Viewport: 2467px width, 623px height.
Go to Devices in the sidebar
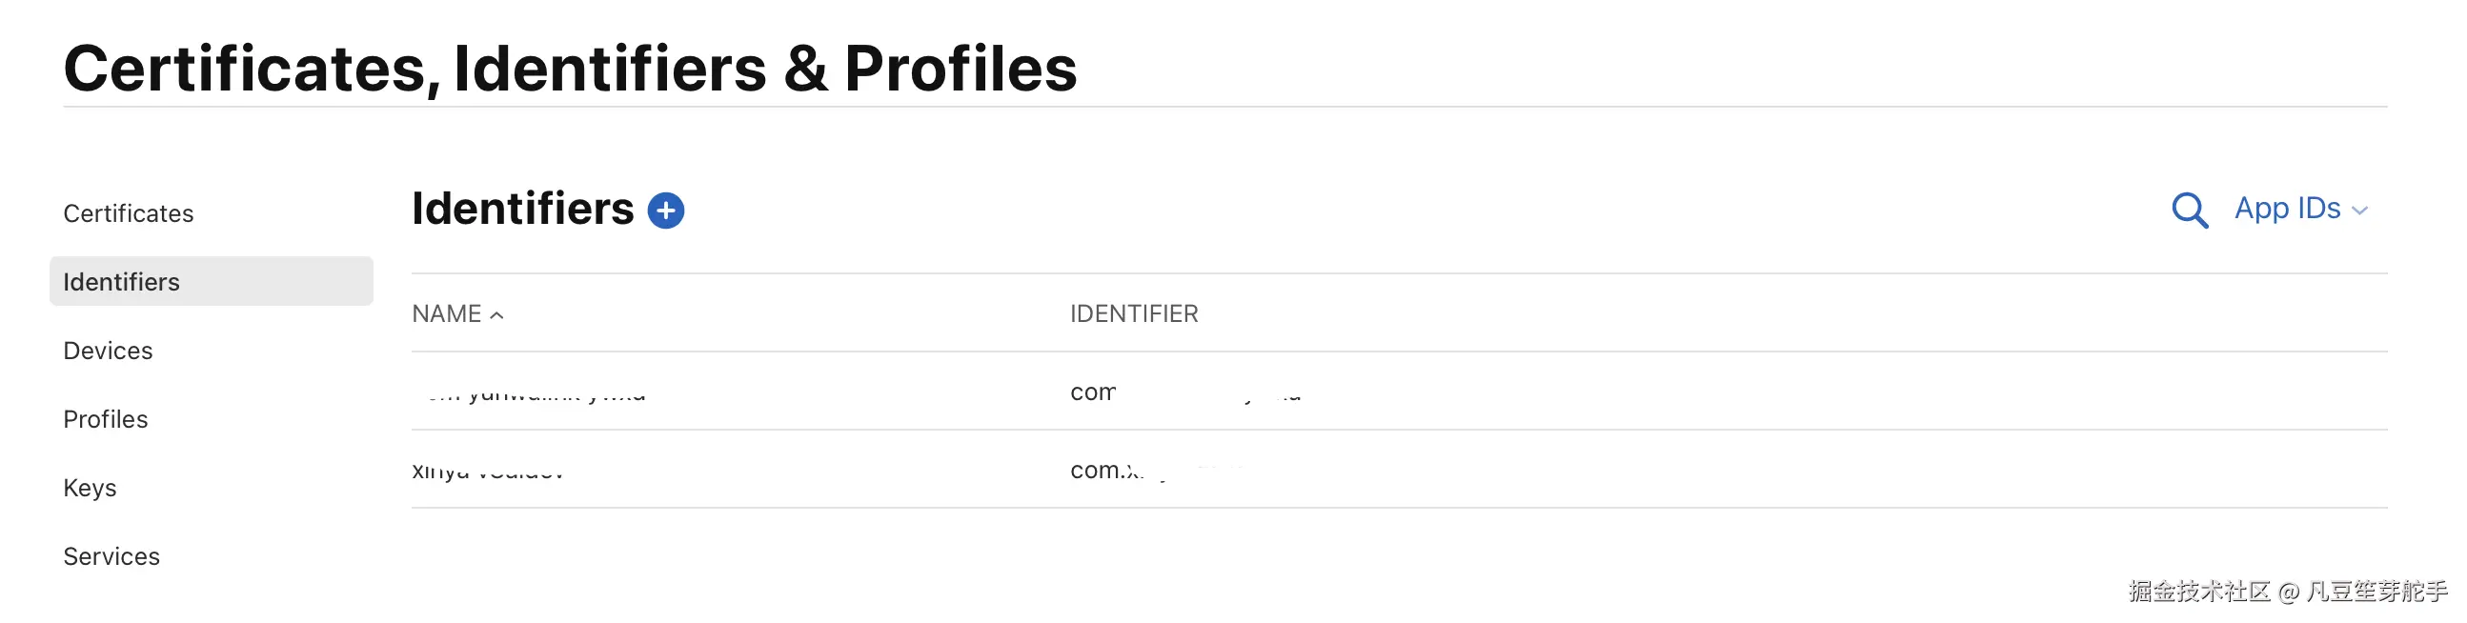coord(109,352)
